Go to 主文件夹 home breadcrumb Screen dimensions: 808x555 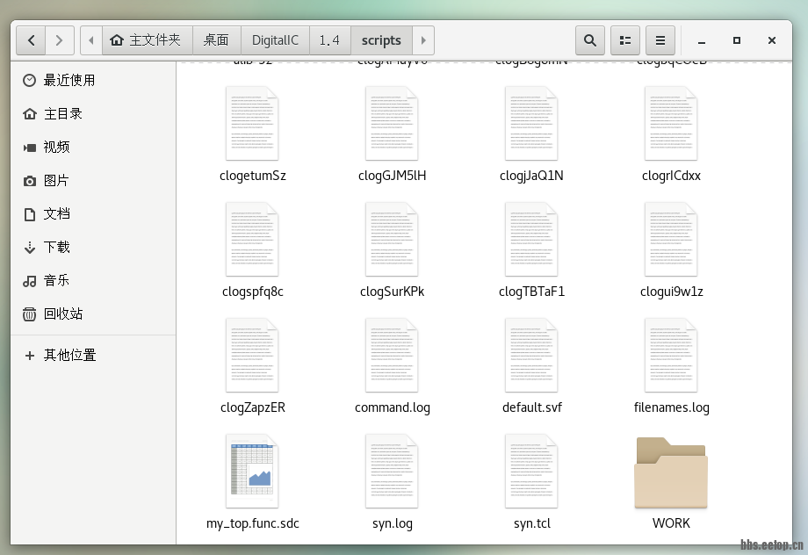click(146, 40)
